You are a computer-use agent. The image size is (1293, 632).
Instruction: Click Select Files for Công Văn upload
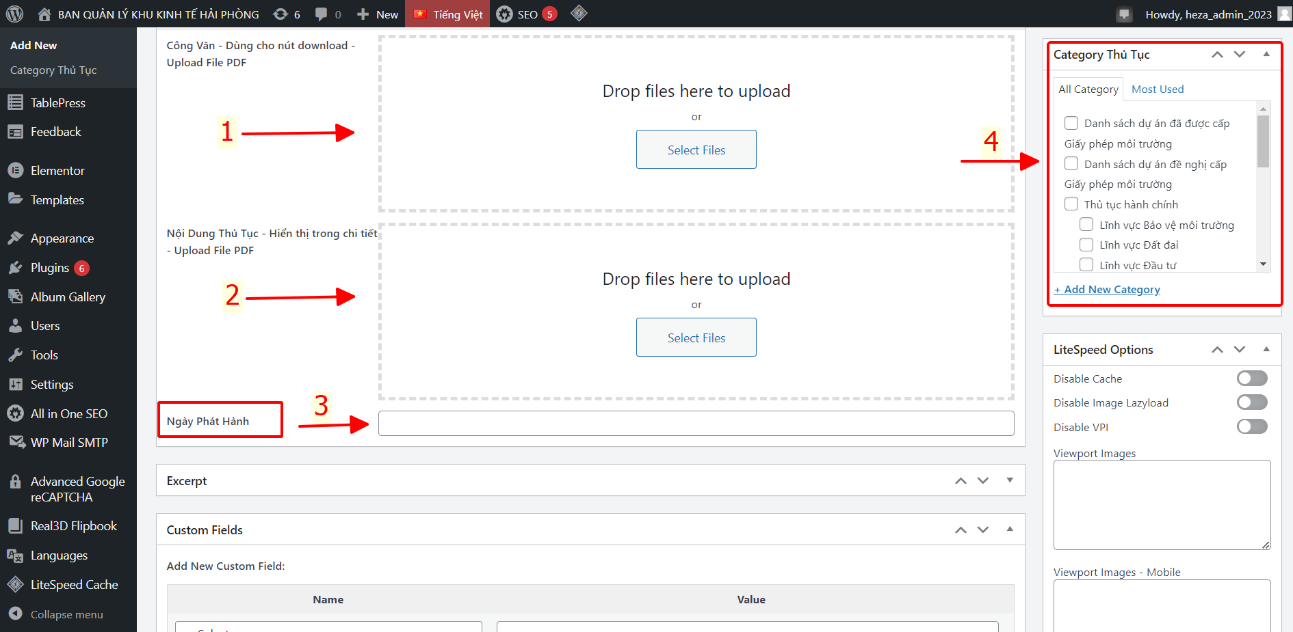pos(696,150)
